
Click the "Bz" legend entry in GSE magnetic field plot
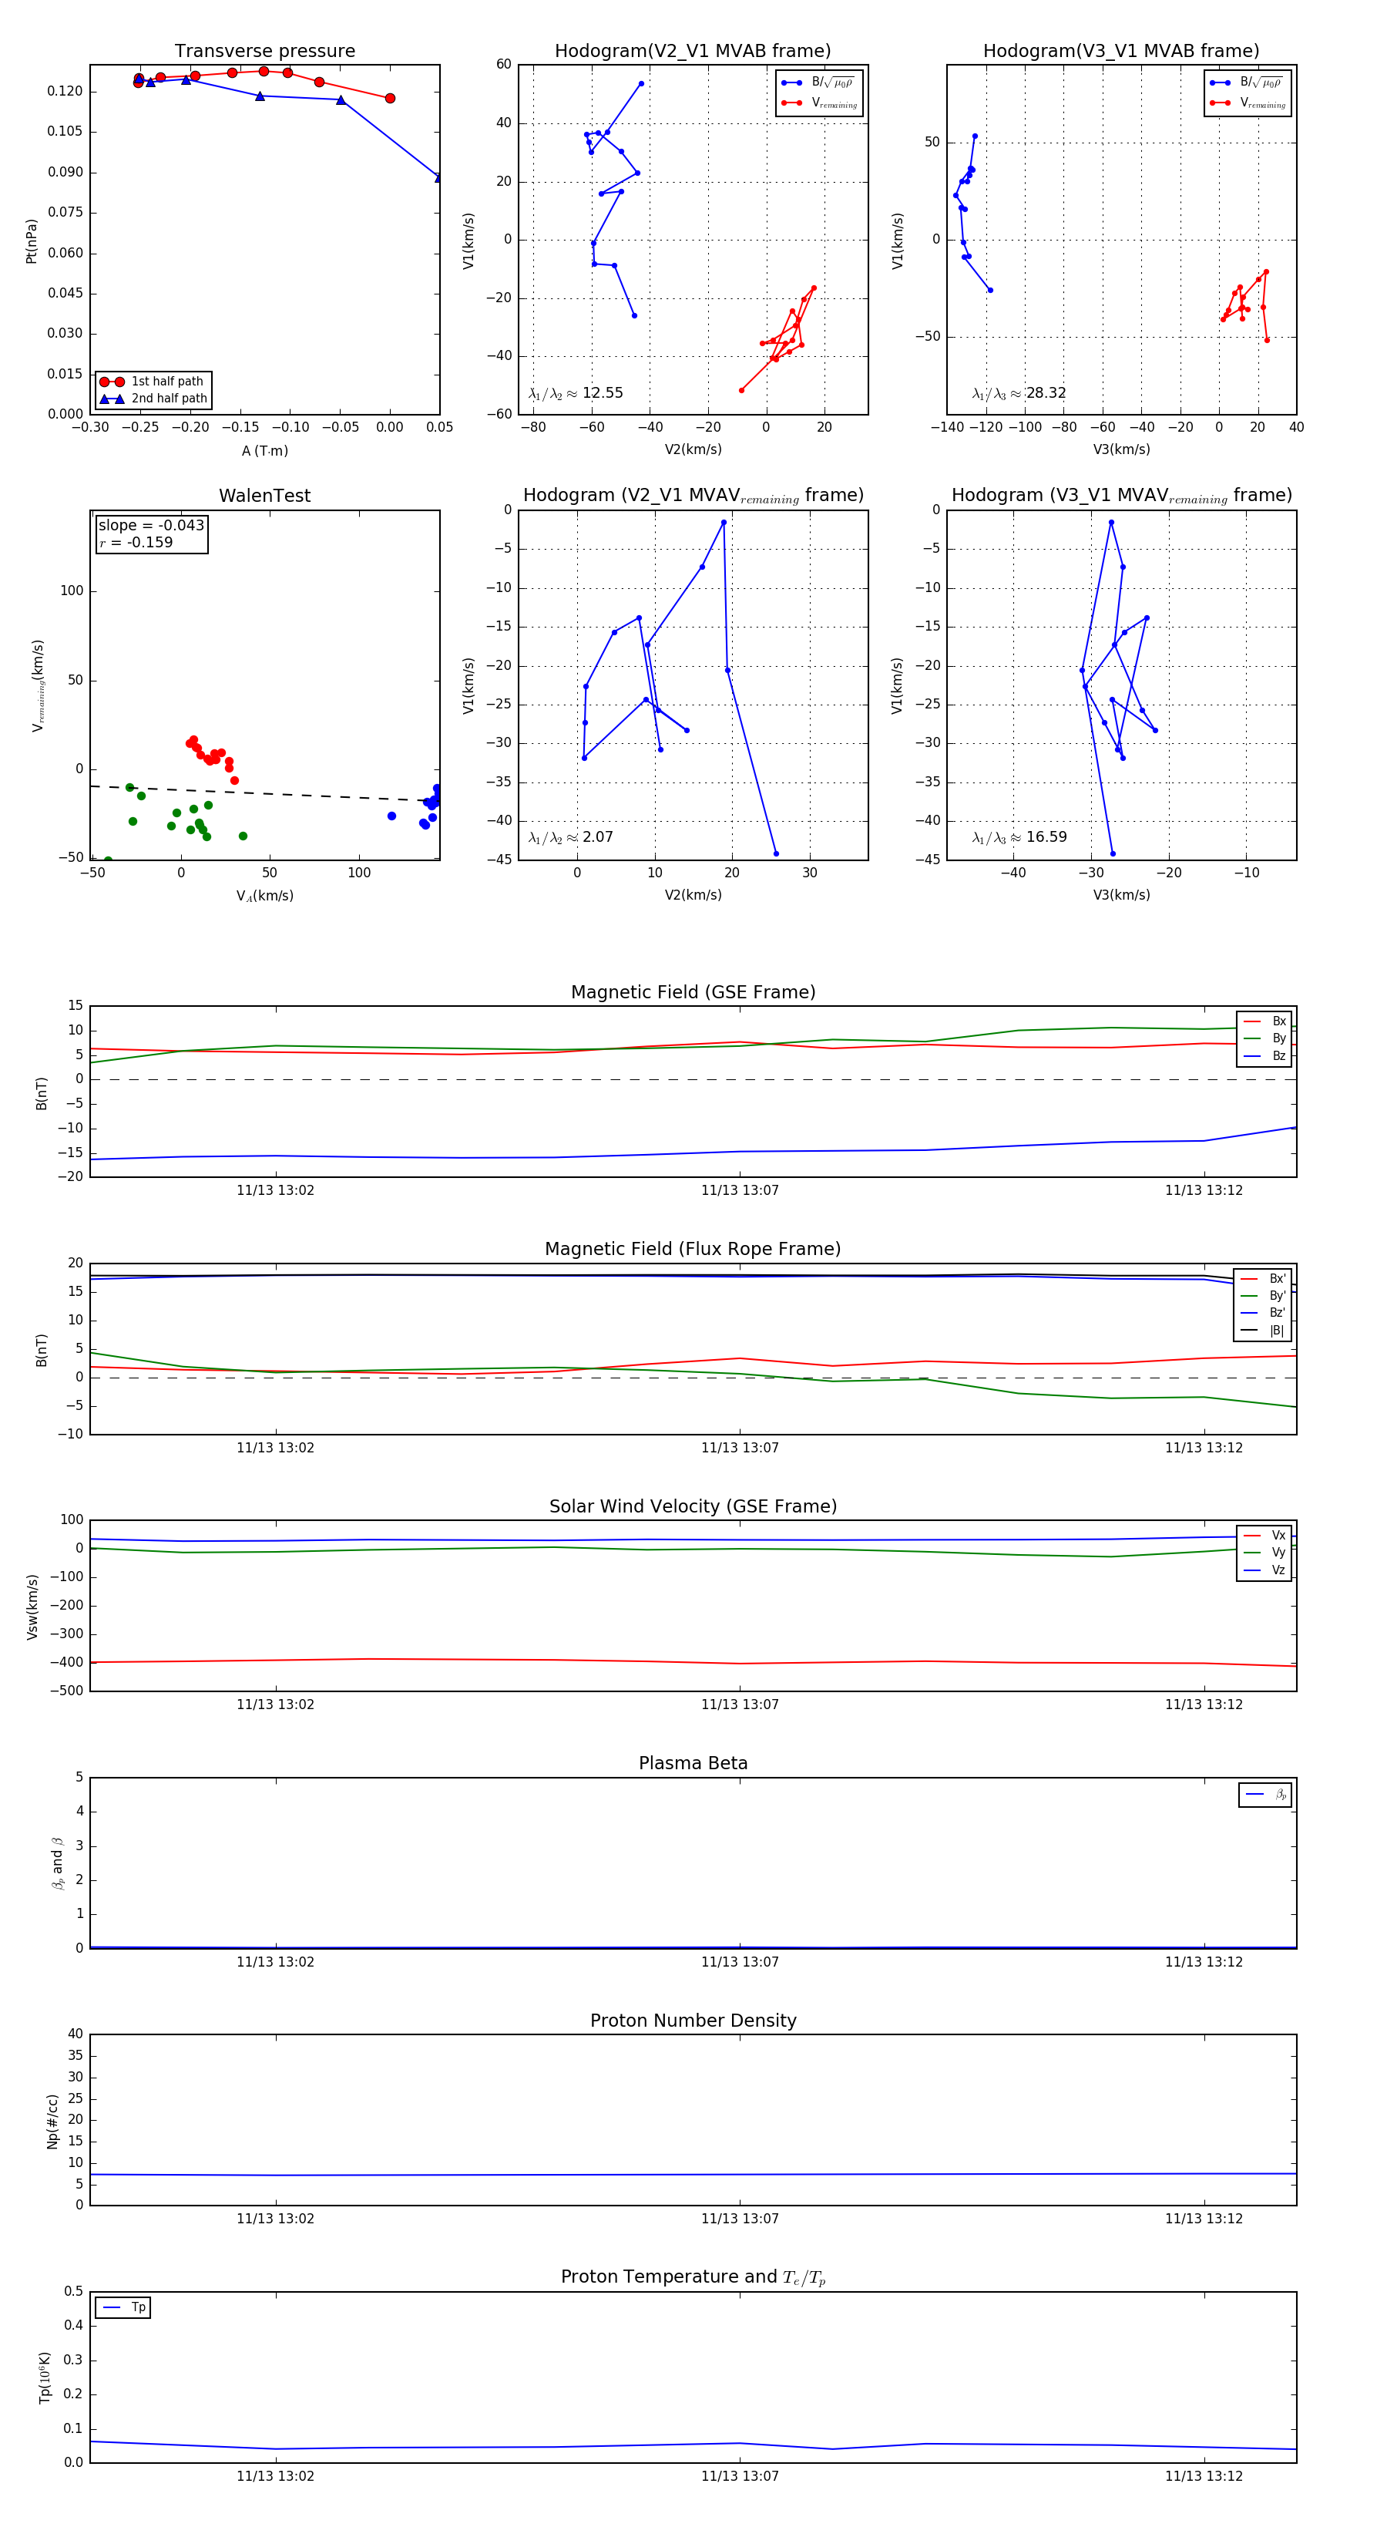(1264, 1055)
